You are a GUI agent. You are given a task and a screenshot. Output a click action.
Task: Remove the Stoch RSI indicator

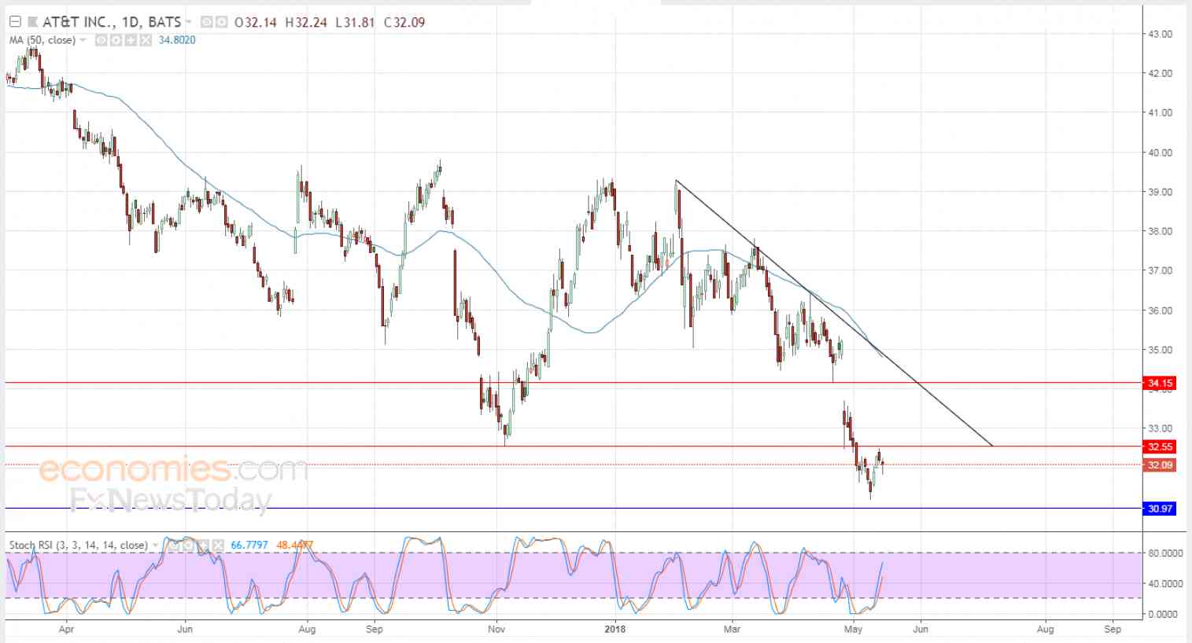click(216, 545)
